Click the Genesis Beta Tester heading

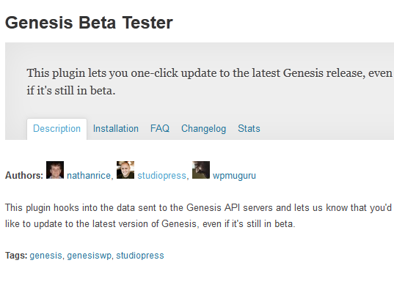tap(89, 23)
